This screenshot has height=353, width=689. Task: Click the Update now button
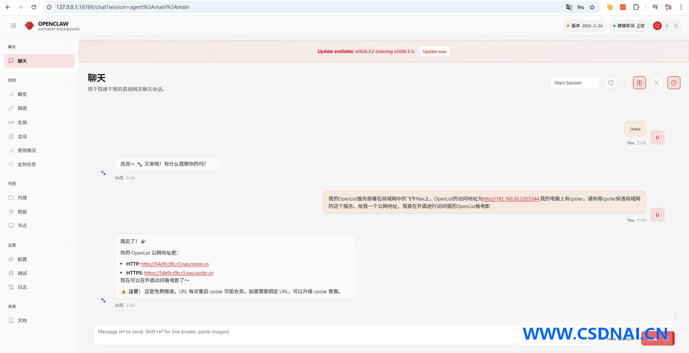click(434, 52)
